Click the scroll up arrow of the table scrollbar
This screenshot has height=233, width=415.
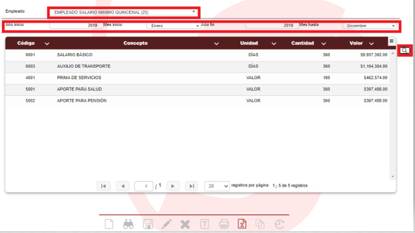[x=393, y=53]
